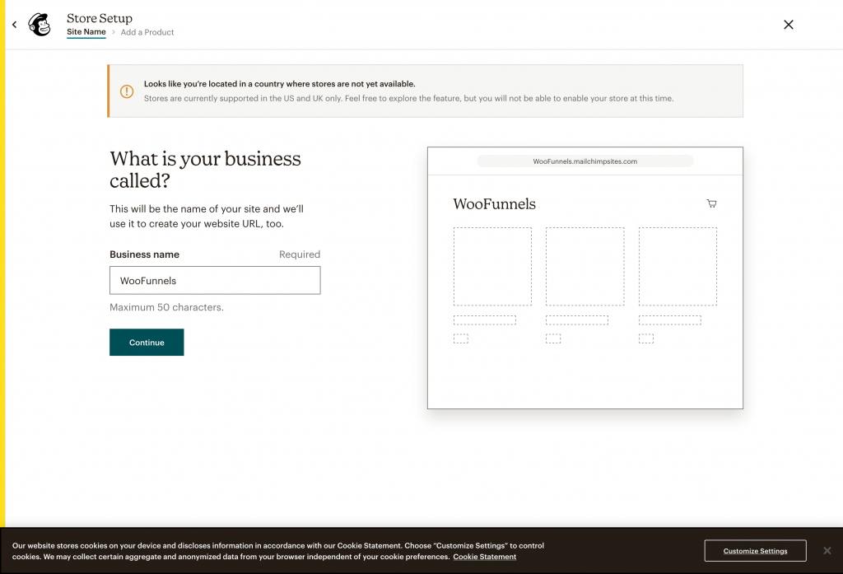Focus the Business name input field
This screenshot has width=843, height=574.
215,280
